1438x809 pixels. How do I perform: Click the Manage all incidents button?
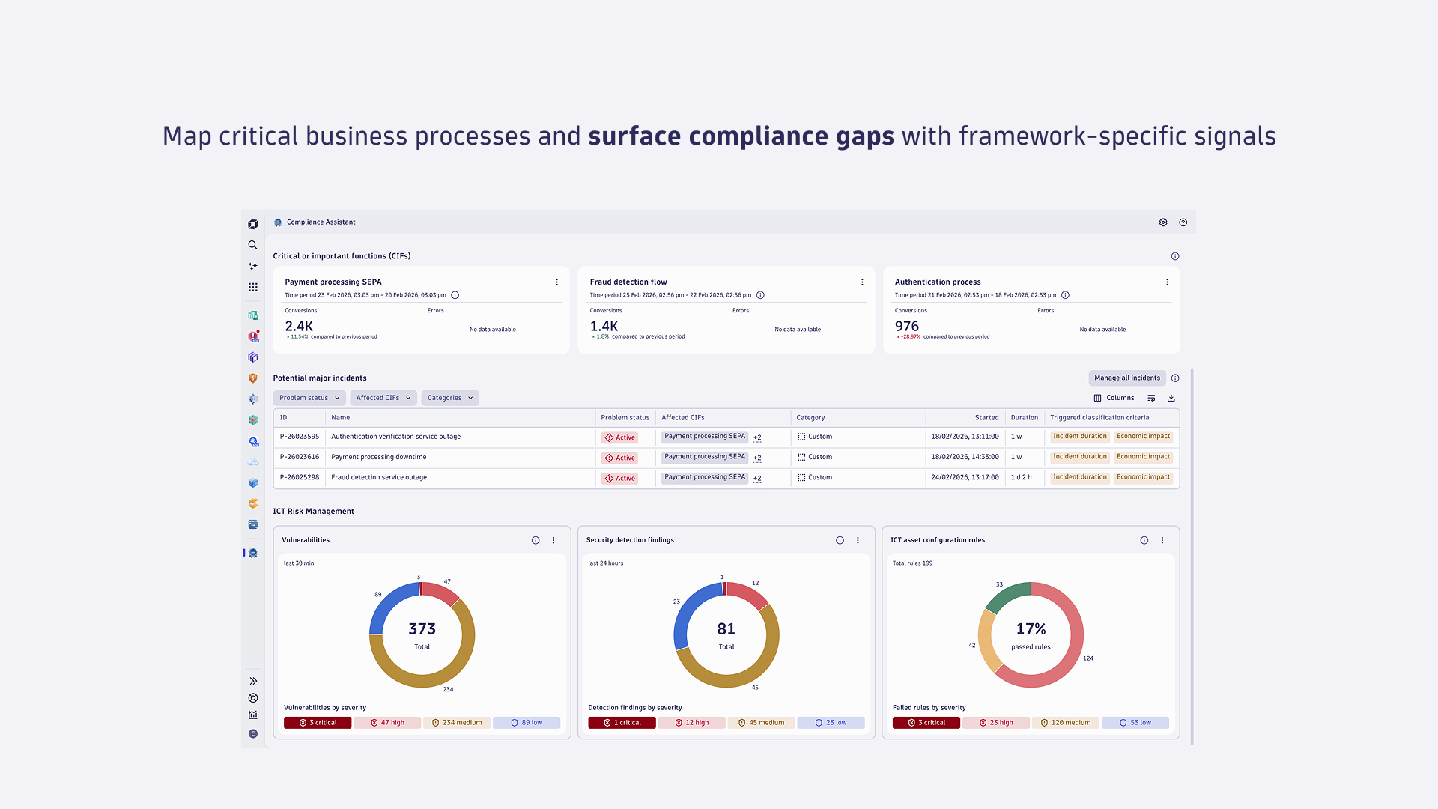click(1127, 378)
